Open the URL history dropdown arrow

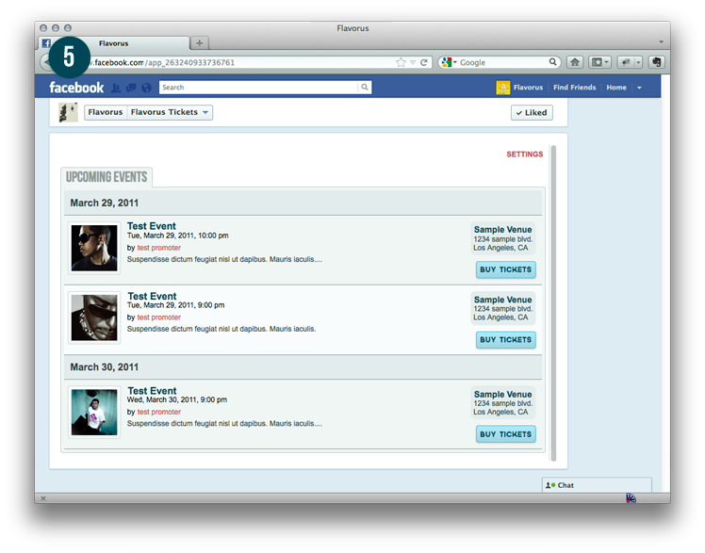[x=412, y=62]
